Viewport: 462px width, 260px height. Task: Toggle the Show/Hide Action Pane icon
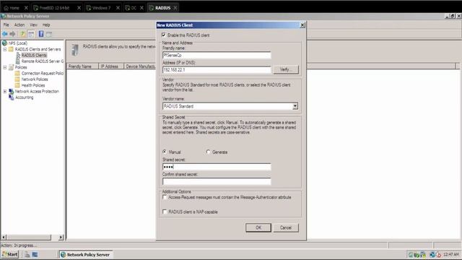(49, 34)
